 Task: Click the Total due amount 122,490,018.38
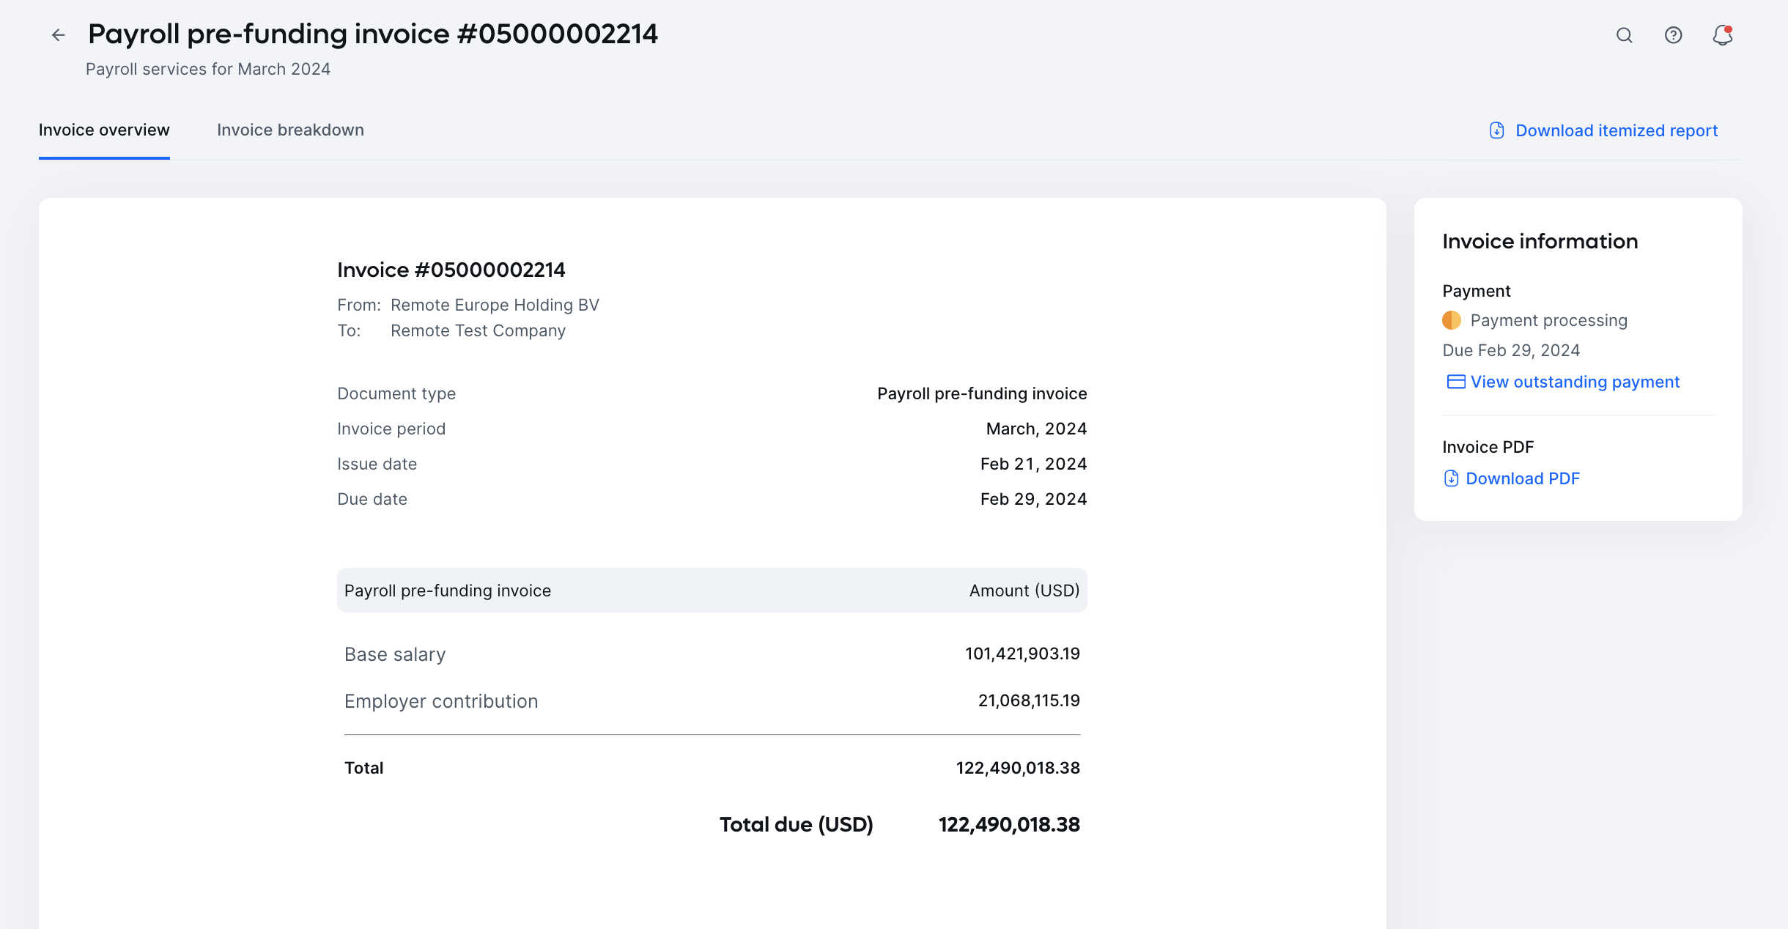1009,824
